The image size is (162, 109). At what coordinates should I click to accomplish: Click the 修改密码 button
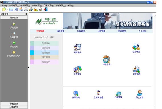point(44,53)
